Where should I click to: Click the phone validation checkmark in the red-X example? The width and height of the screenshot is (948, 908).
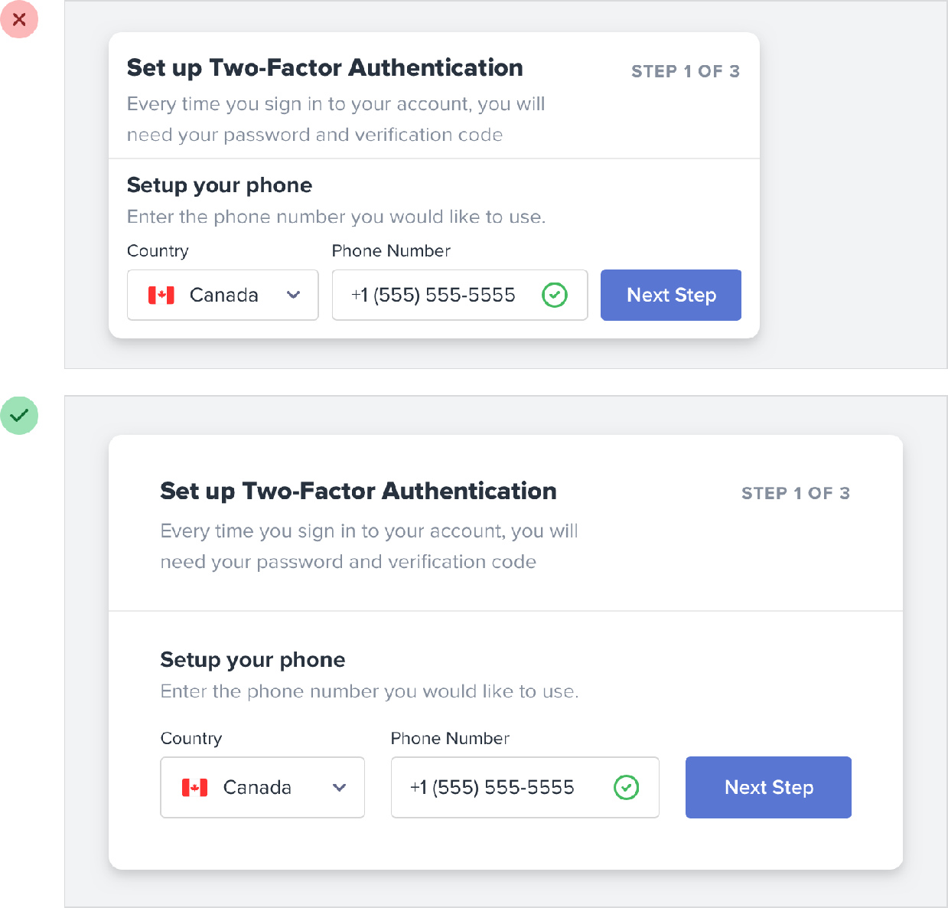tap(555, 295)
